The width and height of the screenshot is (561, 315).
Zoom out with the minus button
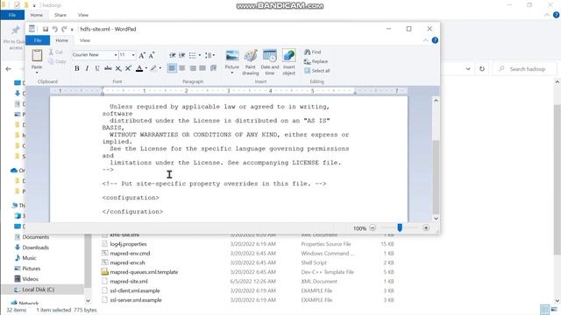(373, 227)
